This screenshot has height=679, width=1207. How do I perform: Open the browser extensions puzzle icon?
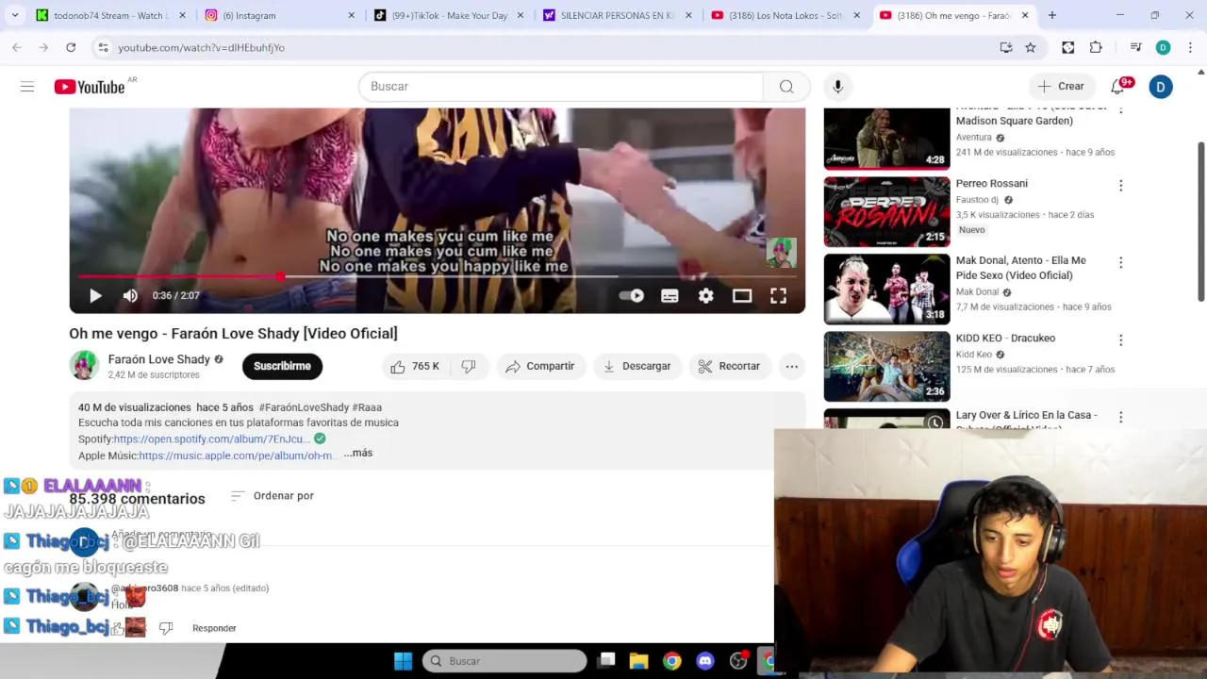[1096, 47]
